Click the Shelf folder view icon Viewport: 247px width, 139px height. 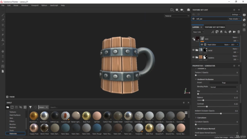click(x=8, y=107)
